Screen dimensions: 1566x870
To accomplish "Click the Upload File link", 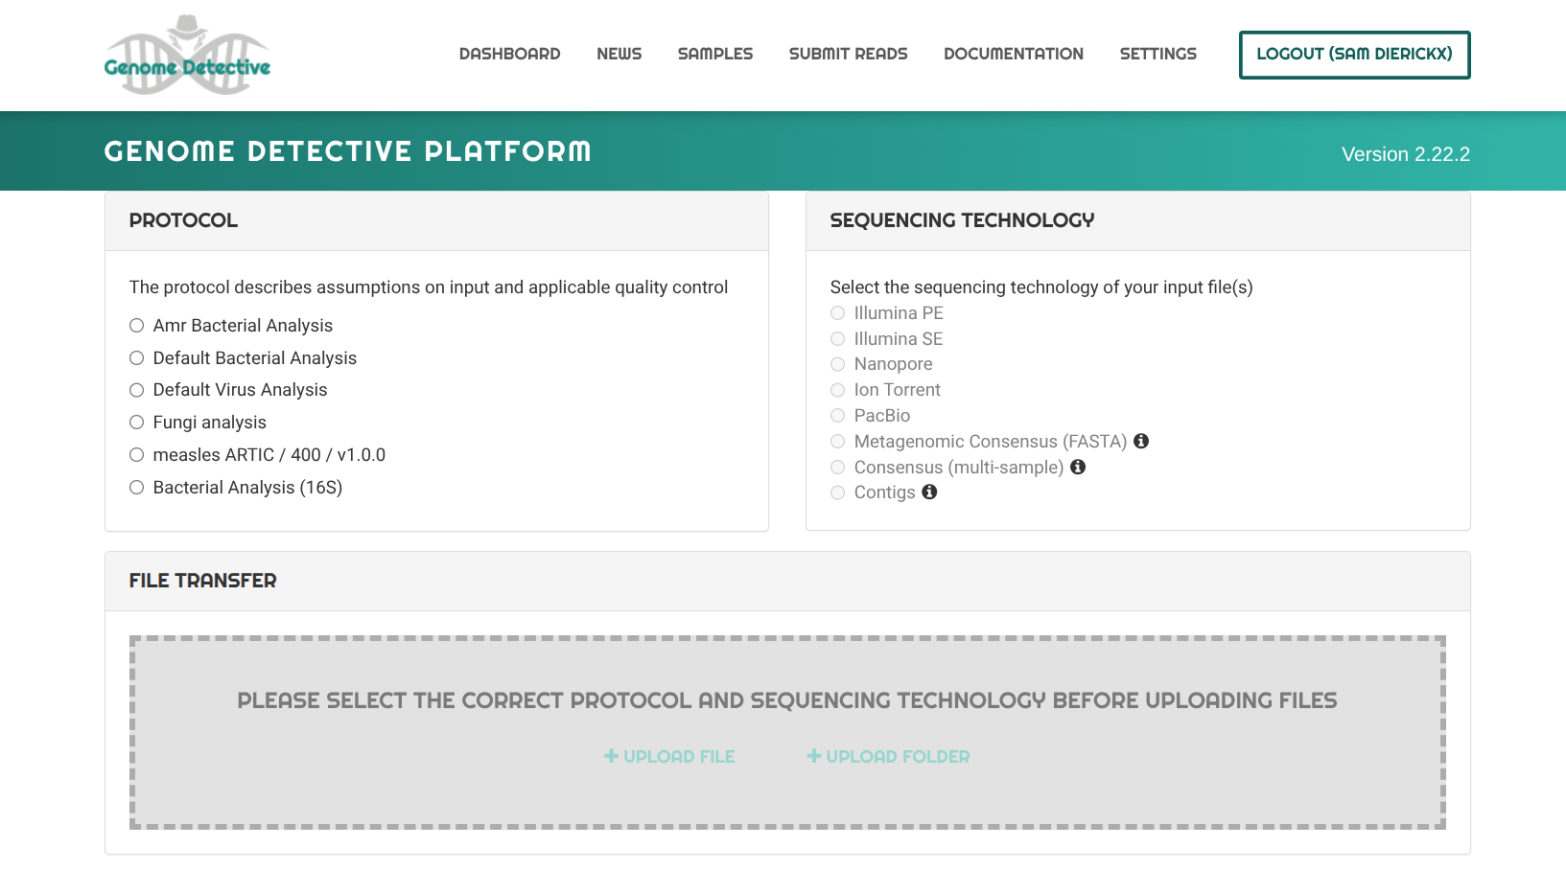I will [x=669, y=757].
